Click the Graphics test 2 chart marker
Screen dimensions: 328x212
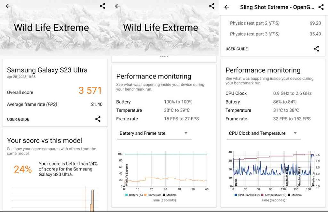coord(299,176)
